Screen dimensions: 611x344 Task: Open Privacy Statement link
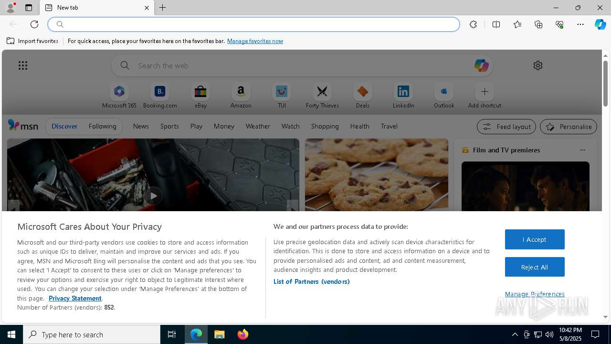(x=75, y=298)
